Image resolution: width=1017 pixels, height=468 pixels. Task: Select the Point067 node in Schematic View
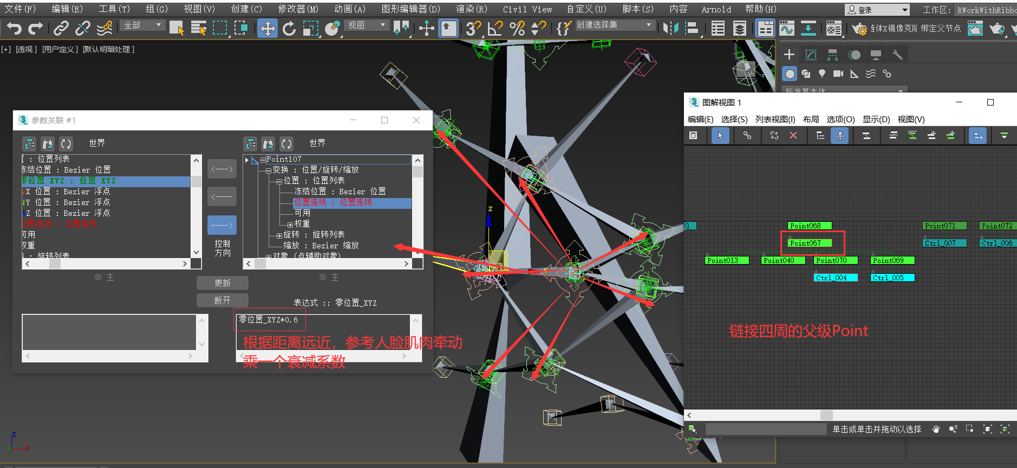point(810,243)
